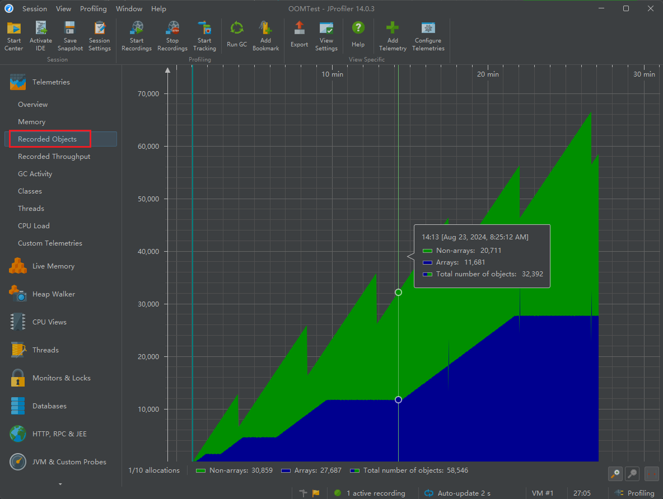The image size is (663, 499).
Task: Select Overview telemetry
Action: click(61, 105)
